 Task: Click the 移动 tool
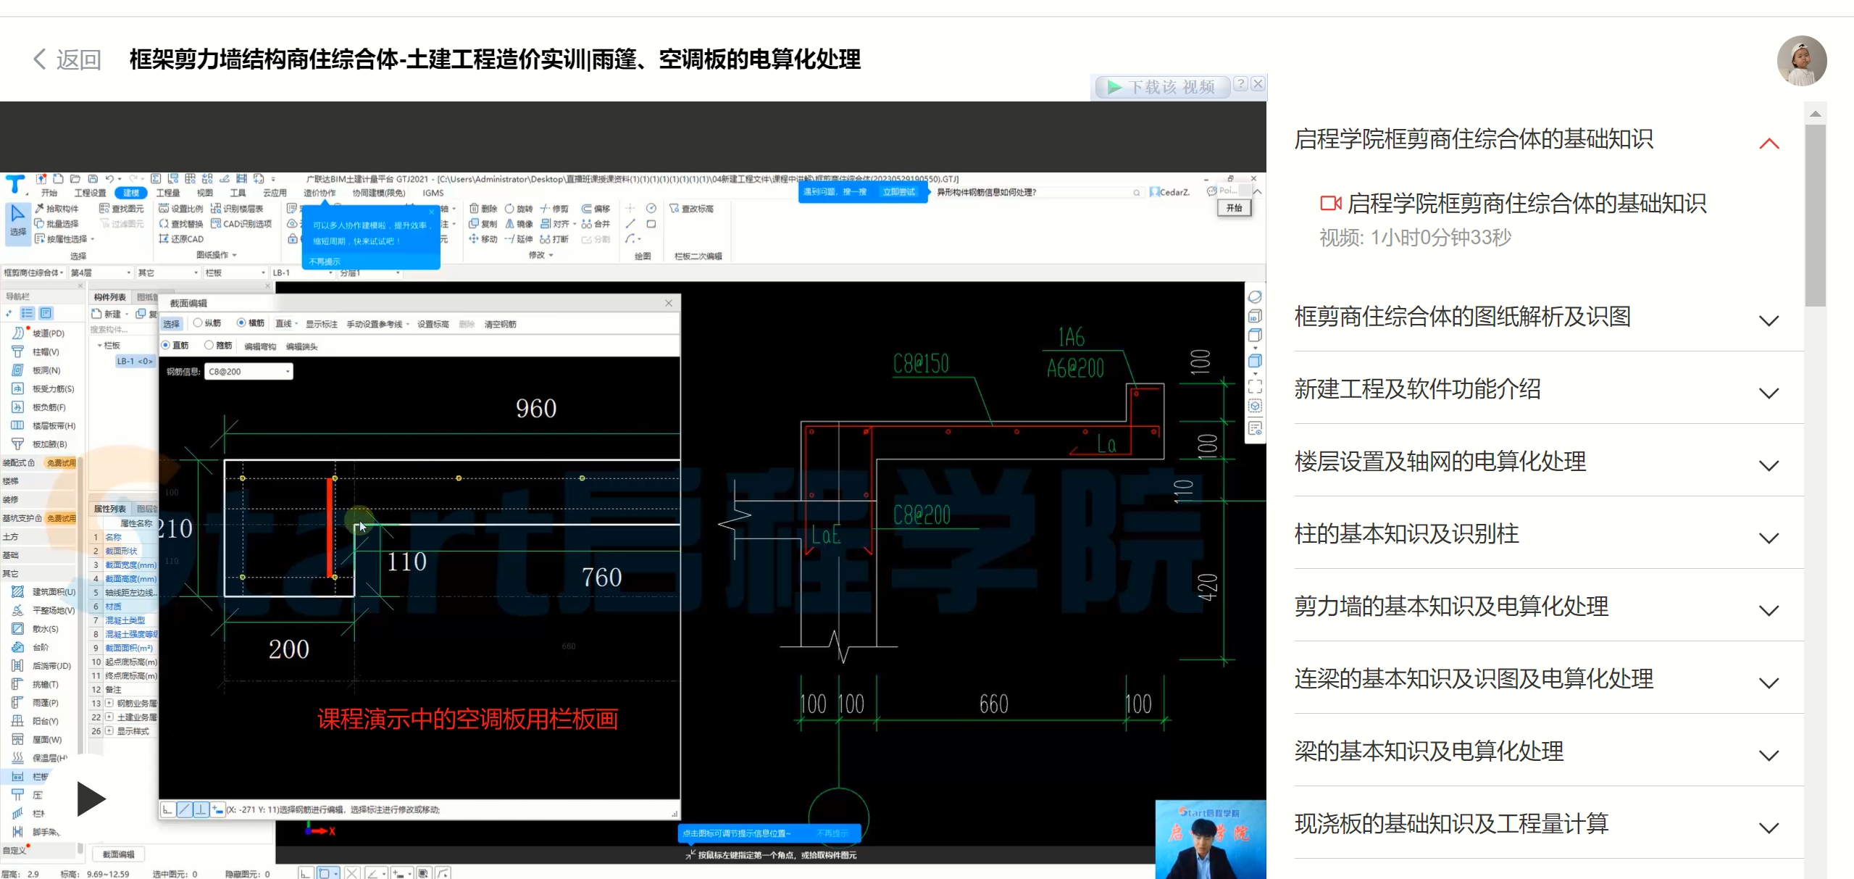[483, 239]
